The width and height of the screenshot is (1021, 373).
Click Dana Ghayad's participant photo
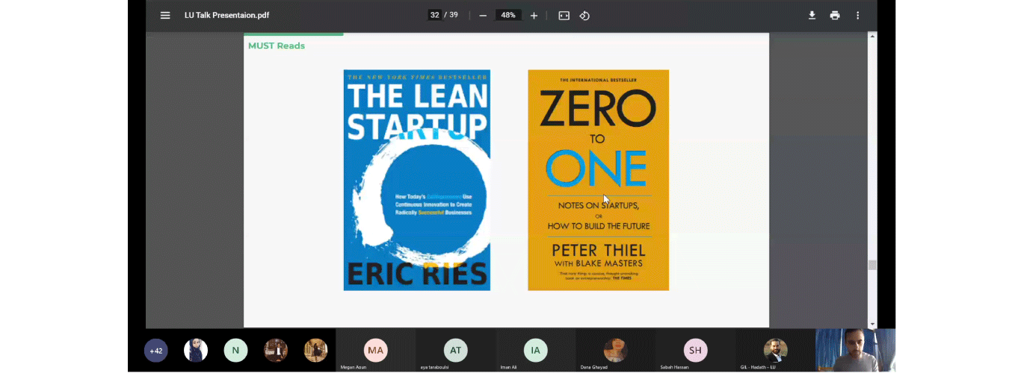pos(615,350)
